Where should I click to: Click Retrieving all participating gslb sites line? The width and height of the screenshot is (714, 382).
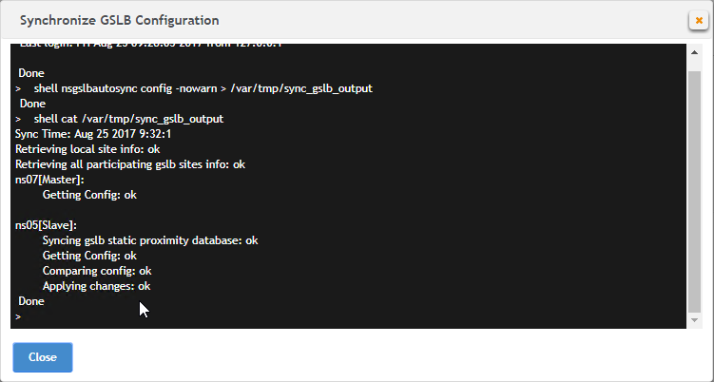coord(130,164)
